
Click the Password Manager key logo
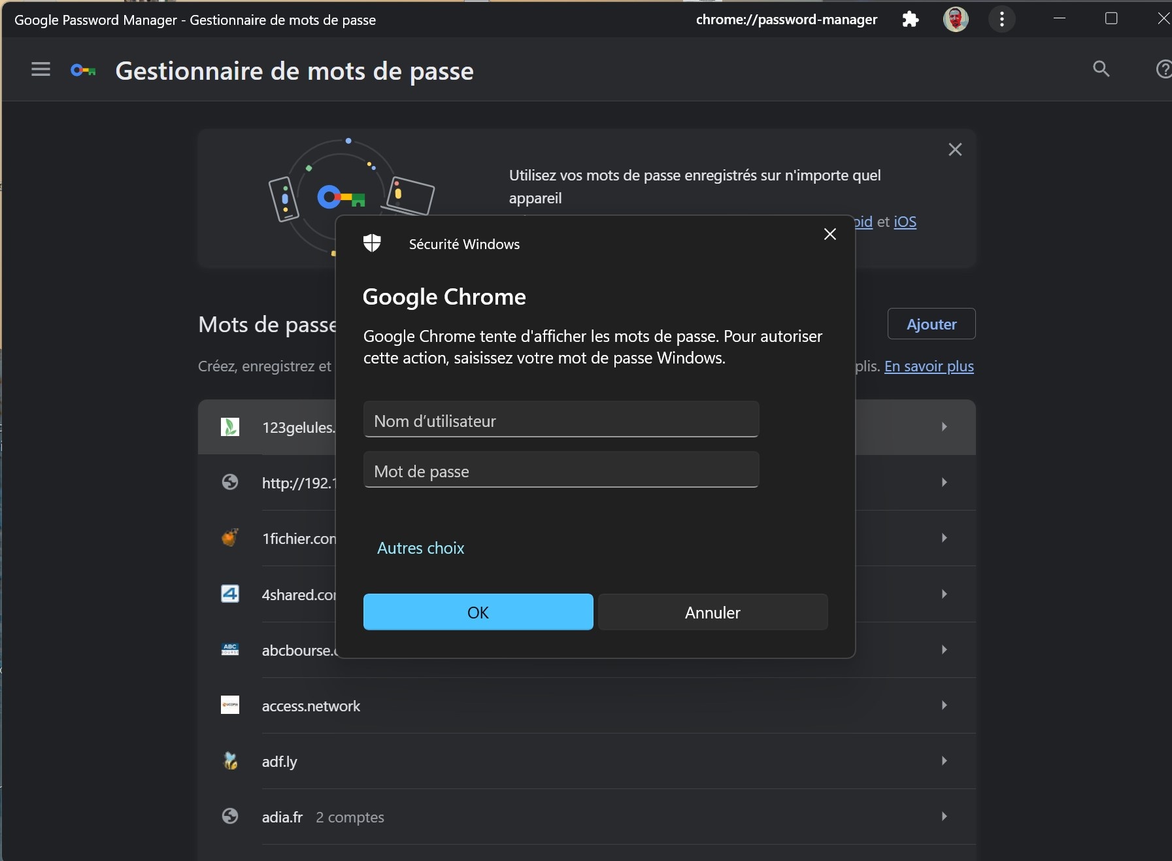(84, 71)
